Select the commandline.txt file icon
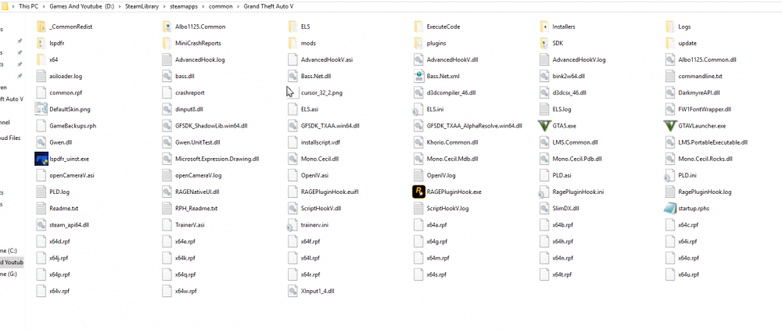This screenshot has height=330, width=782. point(669,77)
